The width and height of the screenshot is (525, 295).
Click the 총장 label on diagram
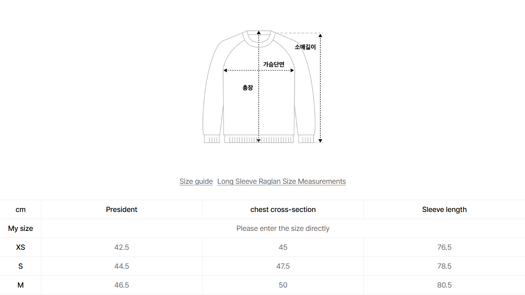(248, 88)
